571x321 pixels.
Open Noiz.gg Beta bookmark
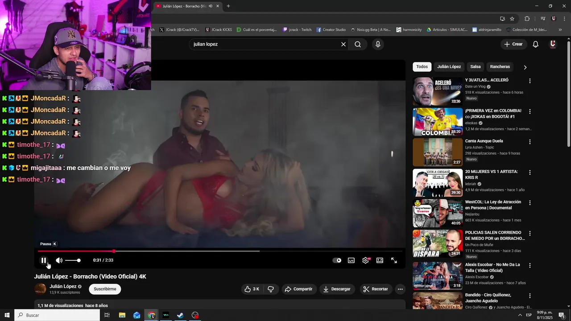pyautogui.click(x=370, y=30)
